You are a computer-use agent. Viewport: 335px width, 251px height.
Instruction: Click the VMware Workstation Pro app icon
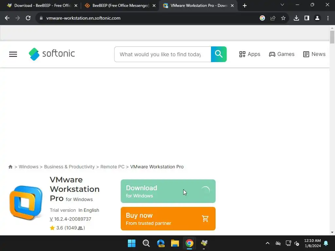(26, 203)
